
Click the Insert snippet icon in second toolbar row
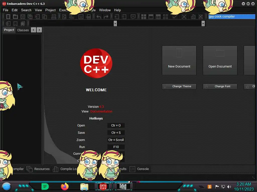coord(8,24)
